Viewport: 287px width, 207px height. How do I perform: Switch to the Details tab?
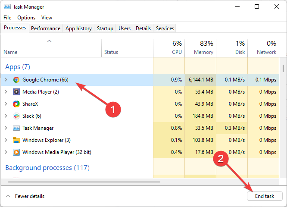pyautogui.click(x=143, y=28)
